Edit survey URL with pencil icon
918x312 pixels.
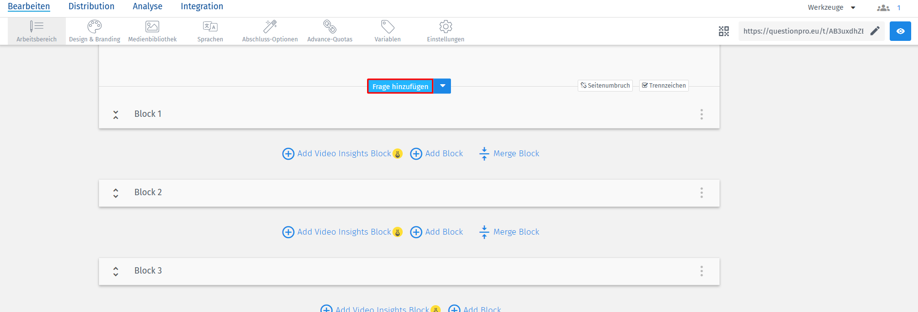(x=875, y=31)
